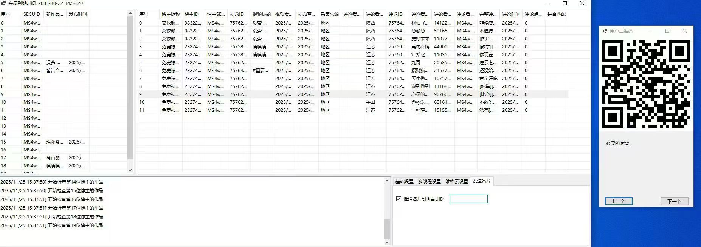Click the 上一个 button in QR window
This screenshot has width=701, height=247.
[x=619, y=201]
